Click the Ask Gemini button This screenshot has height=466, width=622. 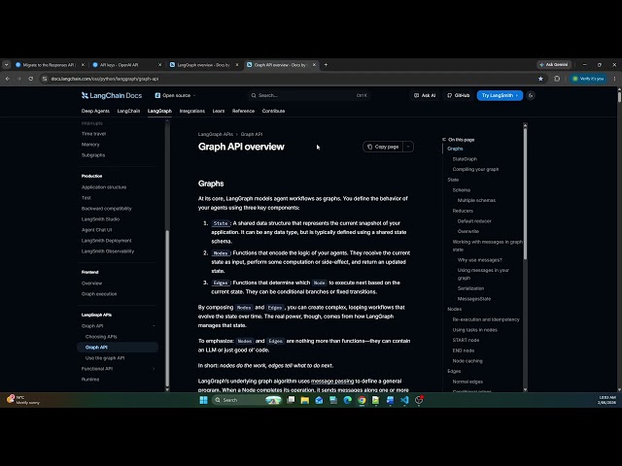tap(554, 65)
